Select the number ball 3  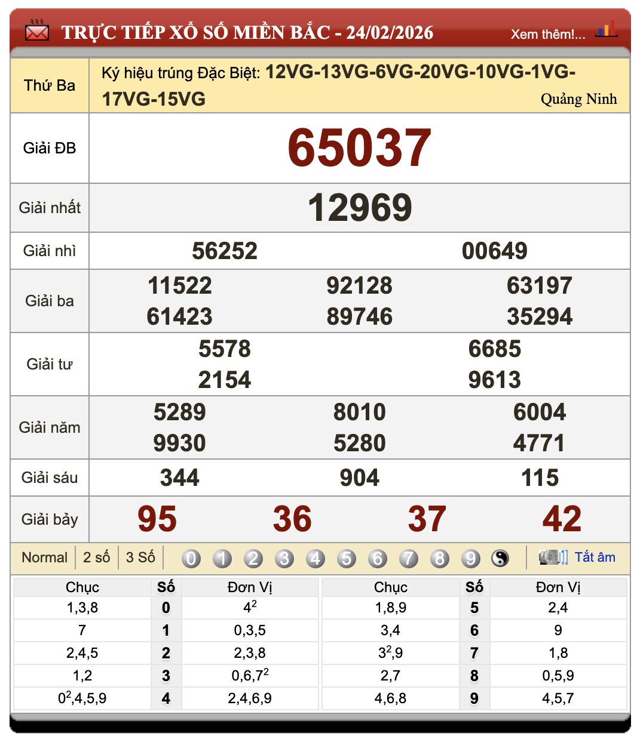(284, 557)
